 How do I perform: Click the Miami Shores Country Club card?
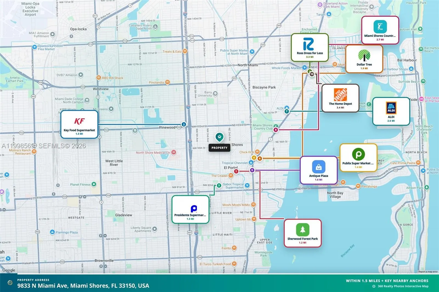[x=380, y=30]
